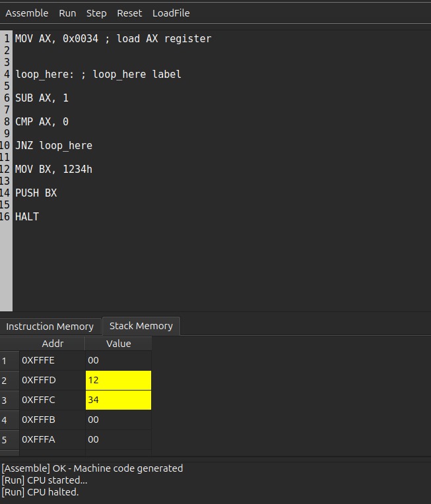Reset the CPU state
431x504 pixels.
[x=129, y=13]
